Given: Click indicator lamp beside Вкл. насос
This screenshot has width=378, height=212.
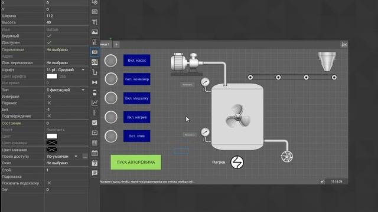Looking at the screenshot, I should (110, 60).
